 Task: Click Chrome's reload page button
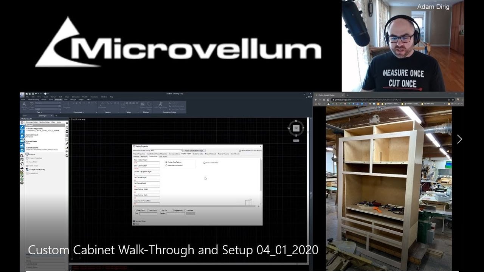coord(324,100)
